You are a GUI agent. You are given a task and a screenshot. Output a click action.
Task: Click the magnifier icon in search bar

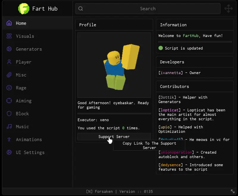coord(81,9)
